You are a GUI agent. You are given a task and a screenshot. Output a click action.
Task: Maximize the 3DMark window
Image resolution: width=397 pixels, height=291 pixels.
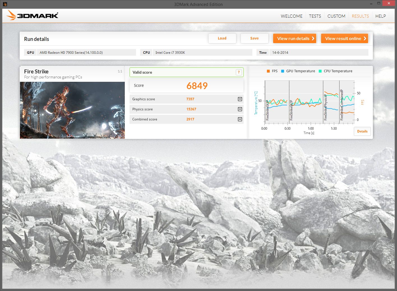(378, 3)
